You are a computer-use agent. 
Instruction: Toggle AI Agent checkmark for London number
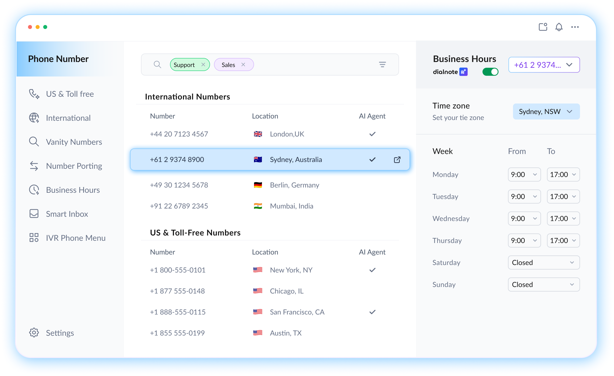point(372,134)
